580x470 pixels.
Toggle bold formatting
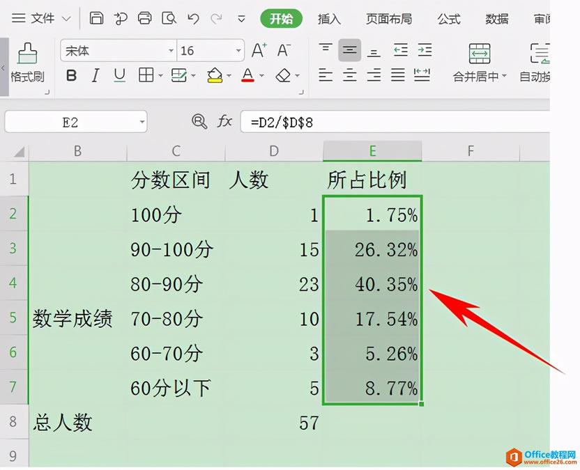click(71, 75)
